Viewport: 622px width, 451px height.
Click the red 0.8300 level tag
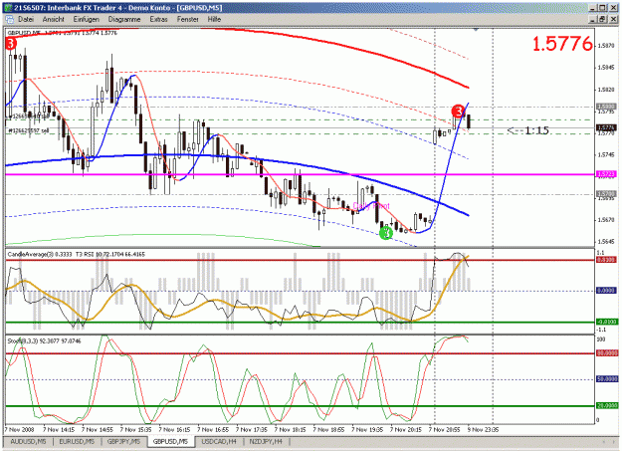click(x=606, y=260)
